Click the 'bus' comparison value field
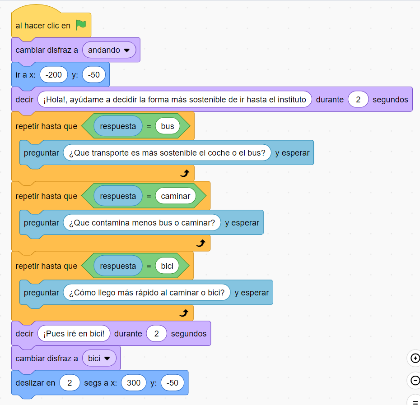The height and width of the screenshot is (405, 420). tap(167, 126)
